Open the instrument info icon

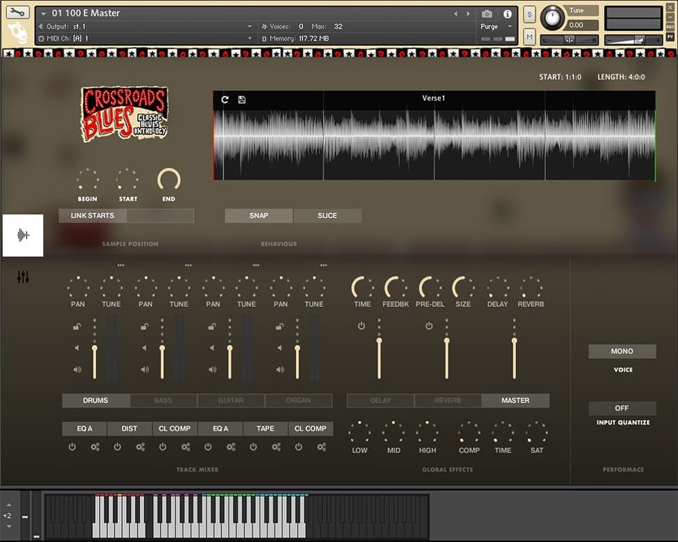pyautogui.click(x=507, y=14)
